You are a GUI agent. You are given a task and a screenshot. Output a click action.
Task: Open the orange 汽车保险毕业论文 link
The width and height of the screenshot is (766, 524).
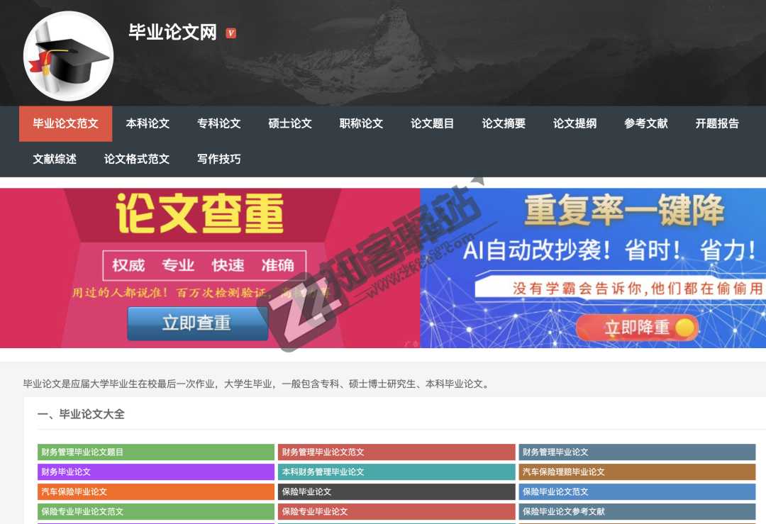(155, 491)
